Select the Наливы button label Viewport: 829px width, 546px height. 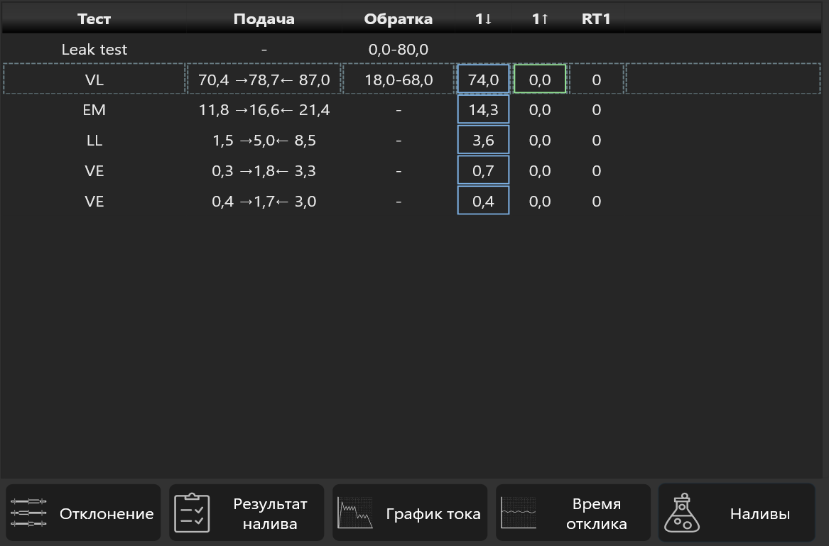coord(760,514)
